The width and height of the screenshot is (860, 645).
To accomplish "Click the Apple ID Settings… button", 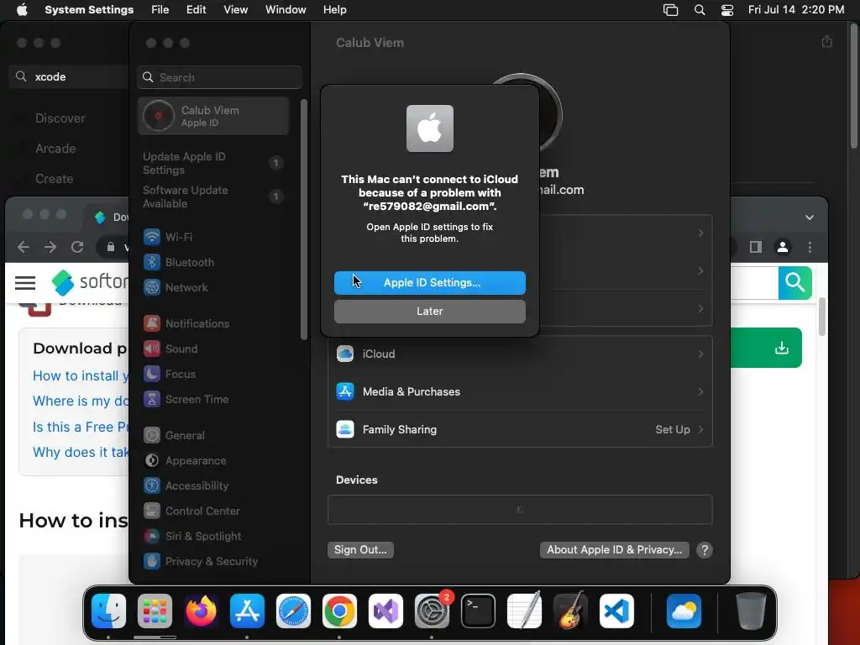I will 429,282.
